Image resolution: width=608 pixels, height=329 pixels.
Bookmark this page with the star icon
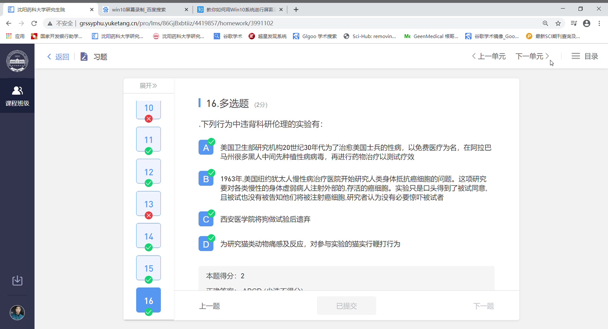[558, 23]
